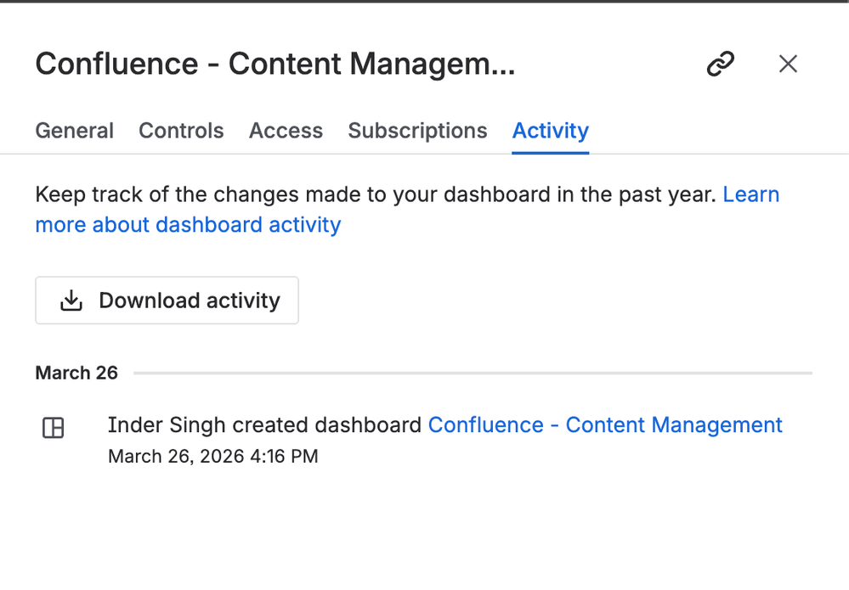This screenshot has height=590, width=849.
Task: Click the empty area below the activity entry
Action: point(424,531)
